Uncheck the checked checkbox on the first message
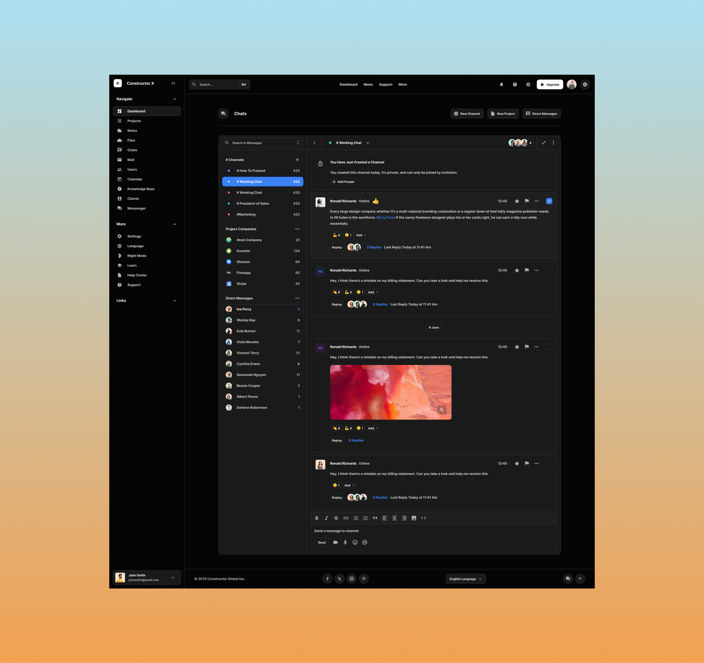Viewport: 704px width, 663px height. 549,201
